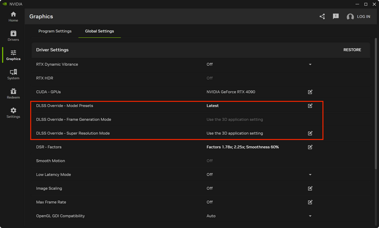Go to Drivers section in sidebar
Screen dimensions: 379x228
[13, 36]
